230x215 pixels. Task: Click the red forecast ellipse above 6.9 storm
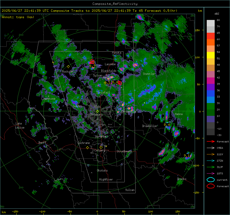pos(92,62)
